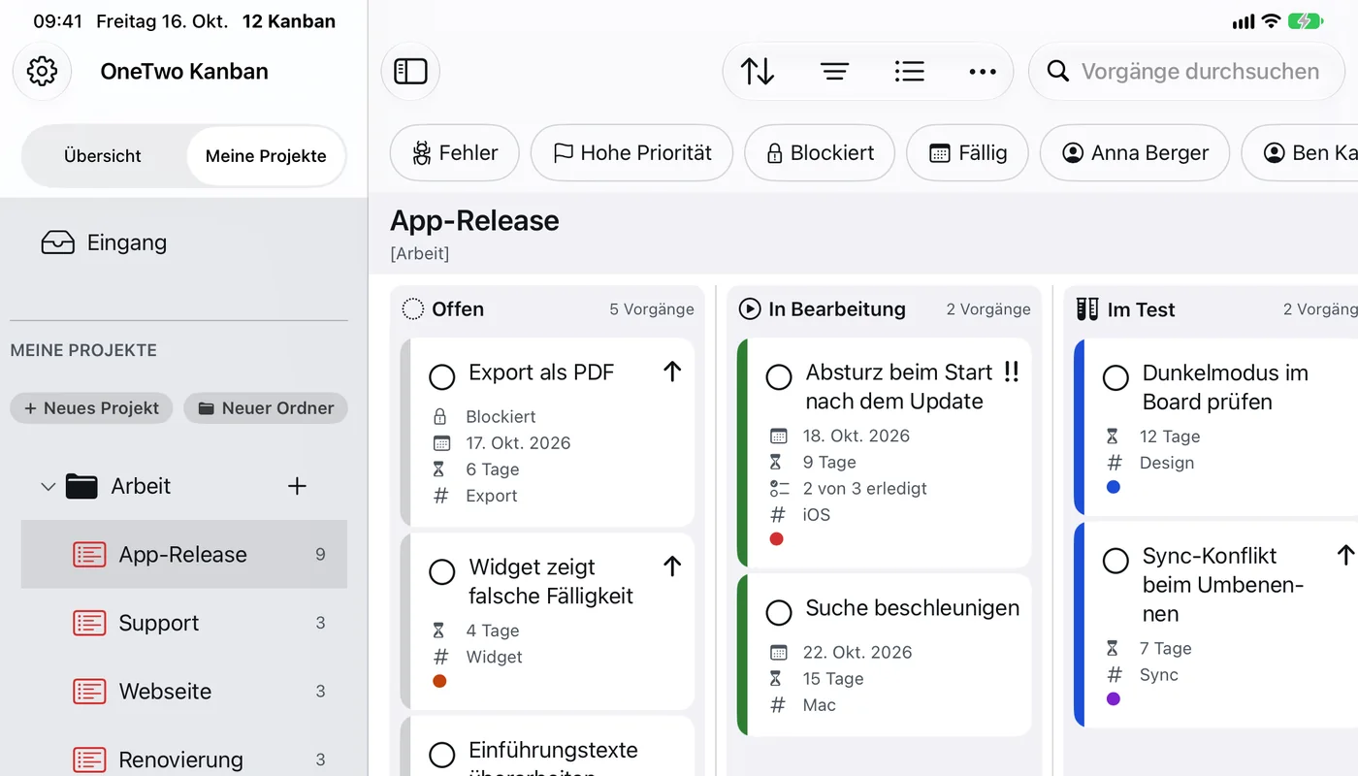Filter by Hohe Priorität
Viewport: 1358px width, 776px height.
(631, 153)
